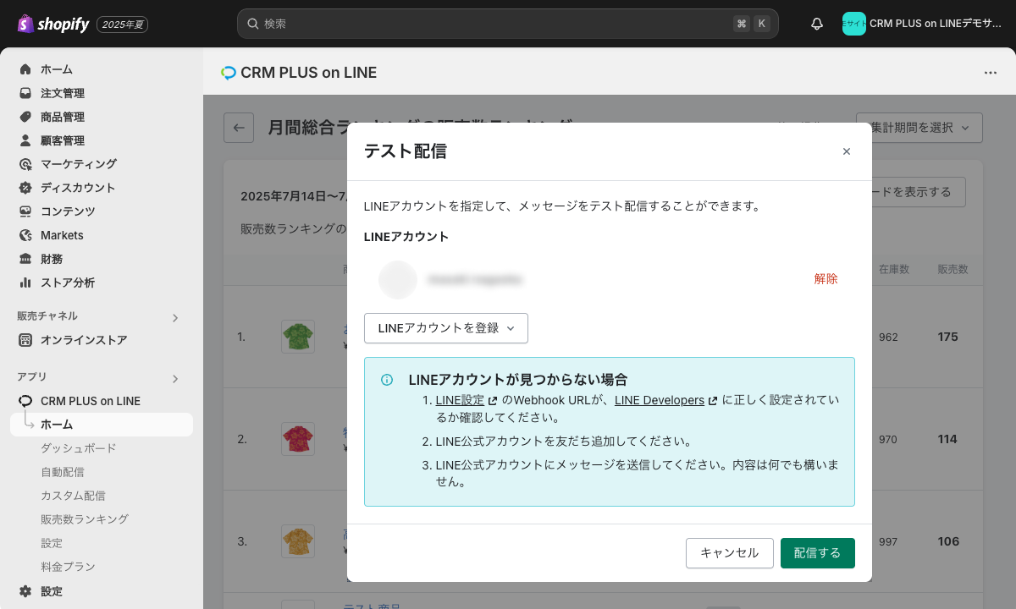Click the info icon in the blue notice

[387, 380]
